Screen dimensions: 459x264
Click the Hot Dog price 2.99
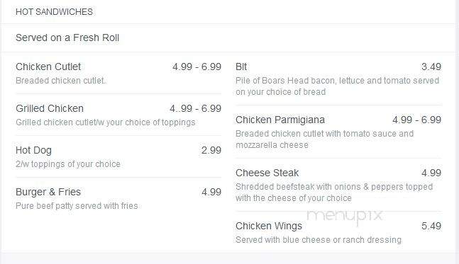[x=211, y=150]
